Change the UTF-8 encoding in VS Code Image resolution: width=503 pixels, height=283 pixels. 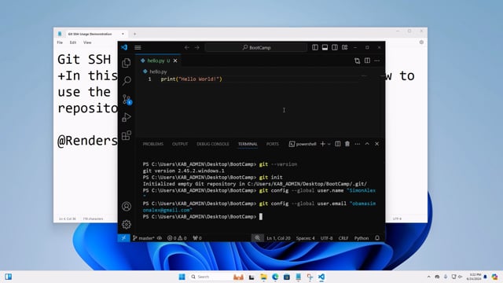327,238
